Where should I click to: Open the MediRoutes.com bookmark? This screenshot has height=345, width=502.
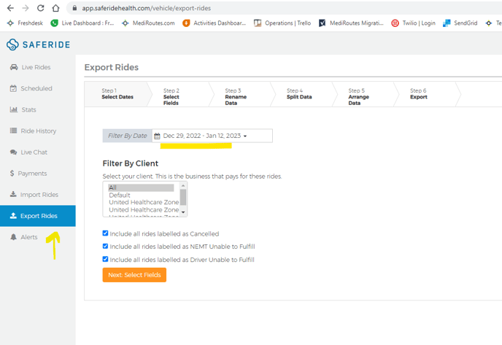[149, 23]
